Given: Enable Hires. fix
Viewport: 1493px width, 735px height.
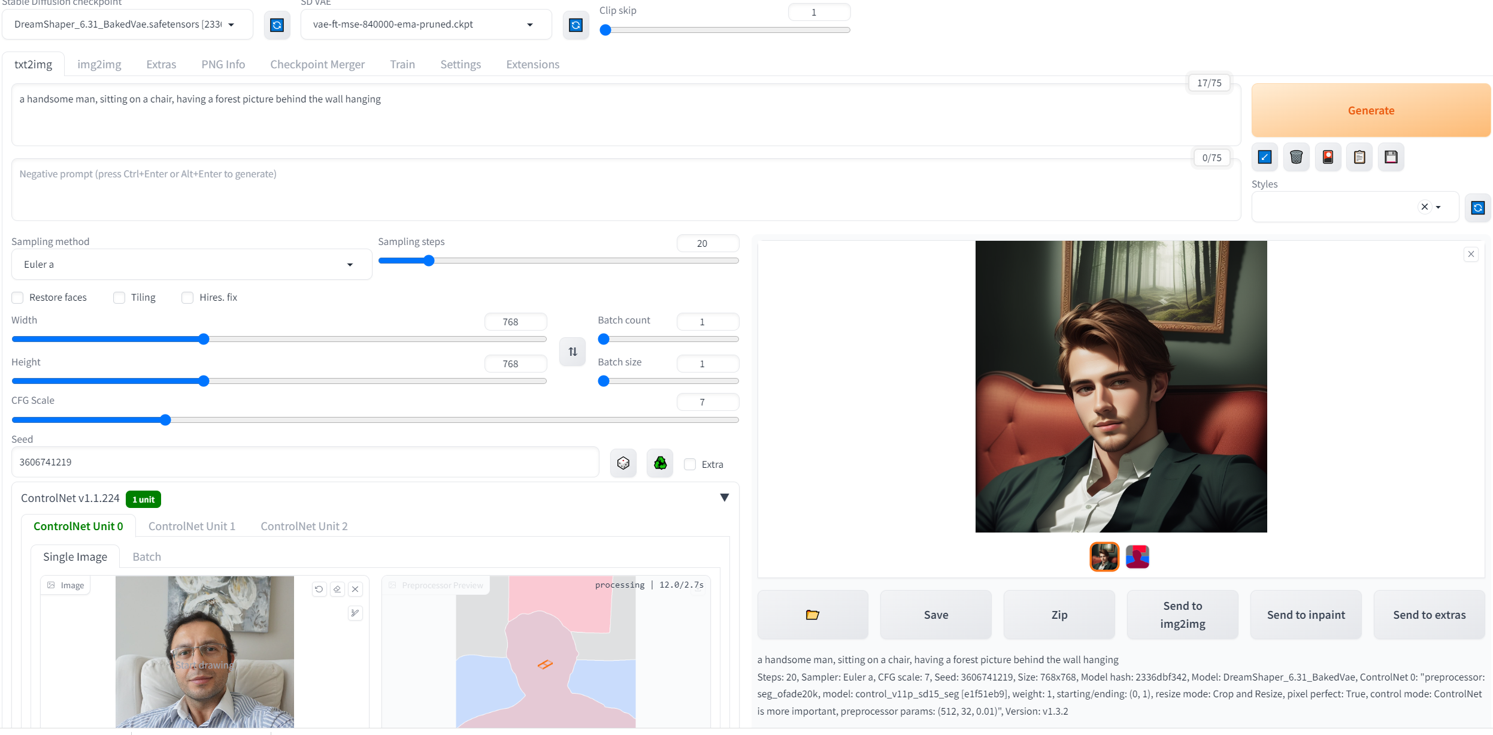Looking at the screenshot, I should coord(187,297).
